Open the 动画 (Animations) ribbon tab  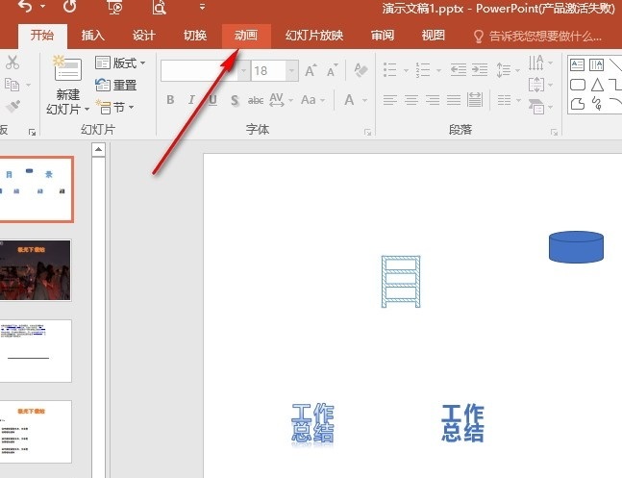point(245,36)
